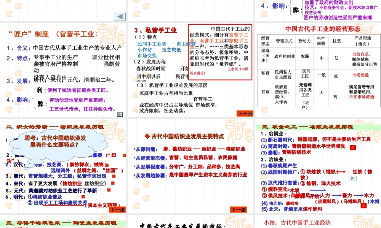Click the title 小结：古代中国手工业经济

click(297, 223)
